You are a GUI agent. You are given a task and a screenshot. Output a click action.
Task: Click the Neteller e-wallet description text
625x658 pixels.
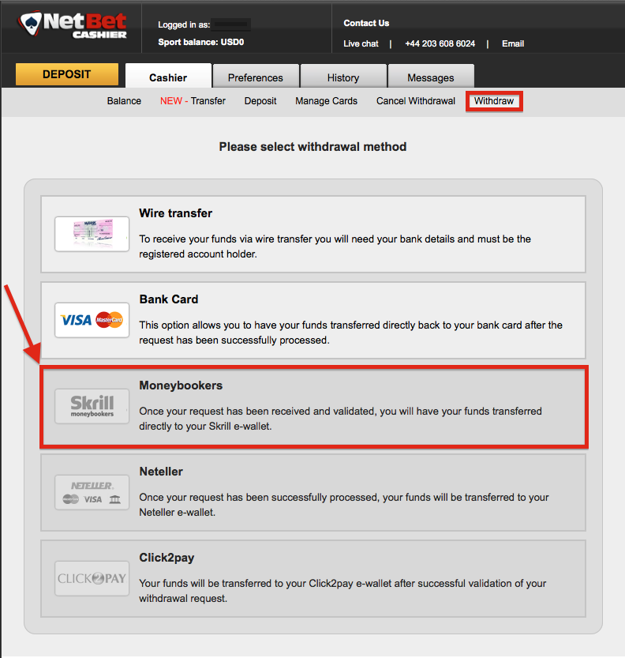[x=344, y=505]
